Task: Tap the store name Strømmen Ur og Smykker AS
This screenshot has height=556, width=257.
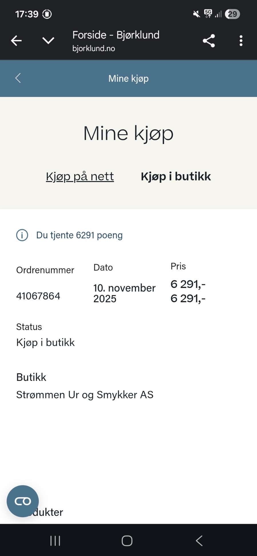Action: [x=85, y=395]
